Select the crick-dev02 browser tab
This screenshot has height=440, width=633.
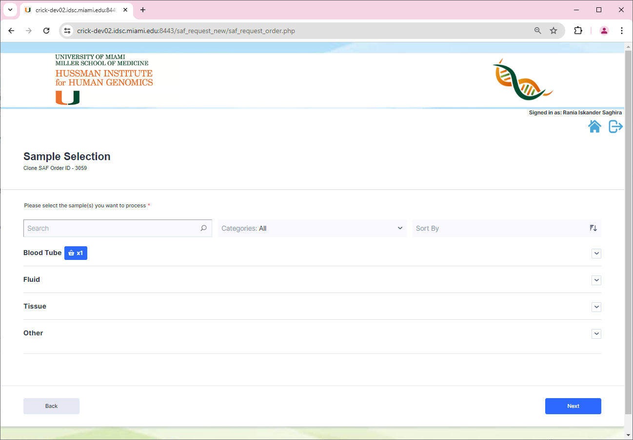pos(73,10)
